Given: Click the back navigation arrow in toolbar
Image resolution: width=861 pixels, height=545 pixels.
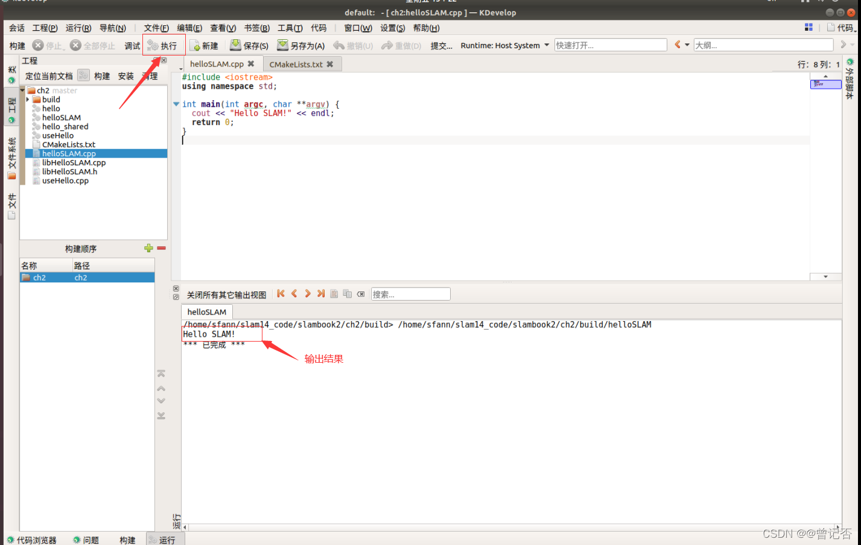Looking at the screenshot, I should [x=678, y=45].
